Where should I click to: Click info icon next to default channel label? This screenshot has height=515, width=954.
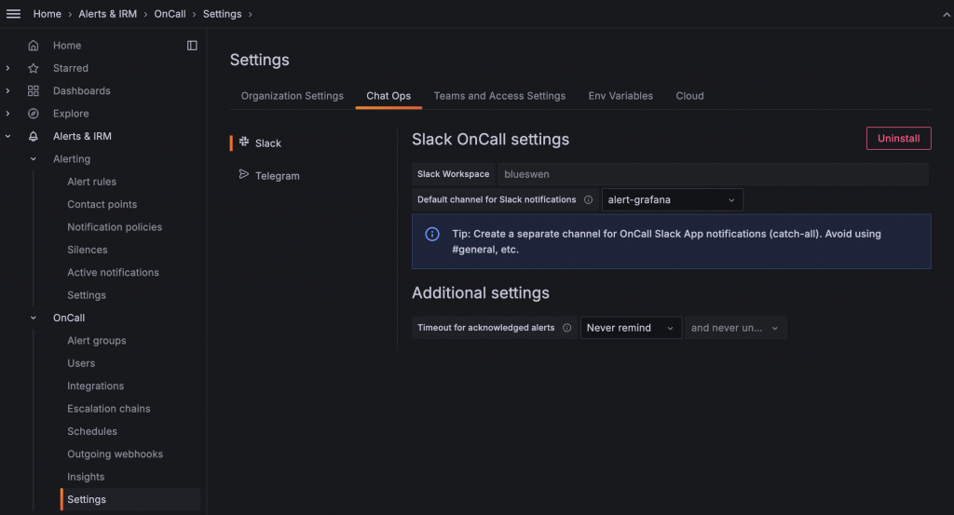point(589,199)
